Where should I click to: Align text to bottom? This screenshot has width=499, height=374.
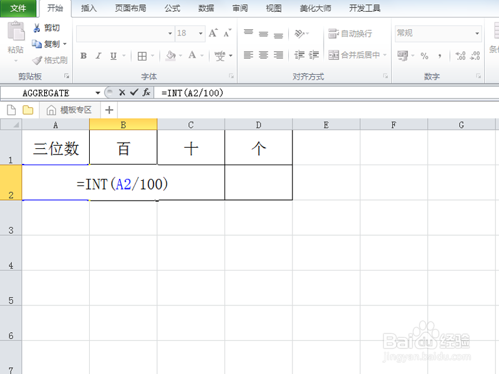tap(278, 35)
